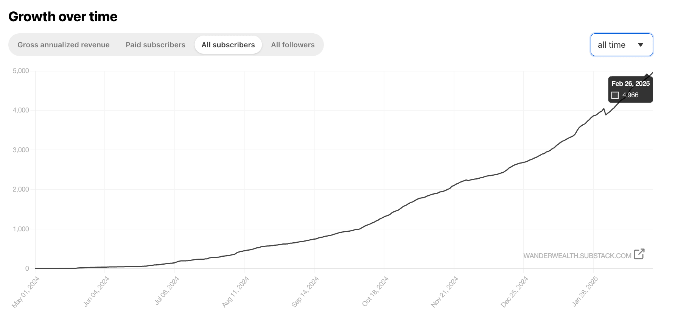Click the Nov 21, 2024 axis label
675x315 pixels.
coord(445,292)
